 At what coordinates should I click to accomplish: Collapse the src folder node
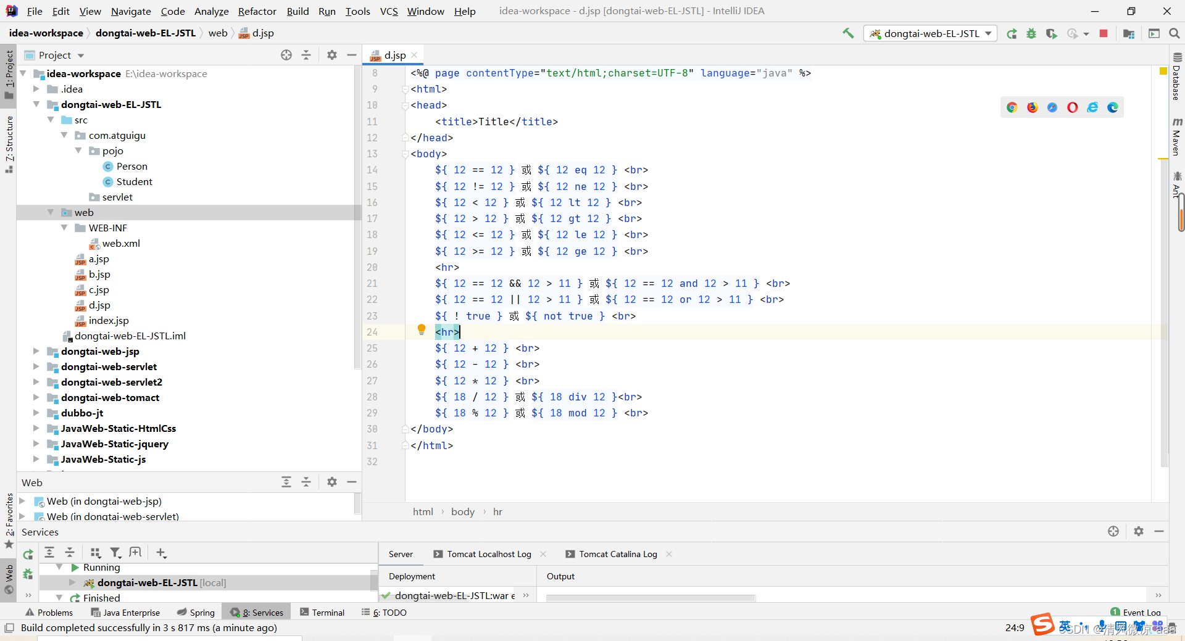tap(51, 120)
